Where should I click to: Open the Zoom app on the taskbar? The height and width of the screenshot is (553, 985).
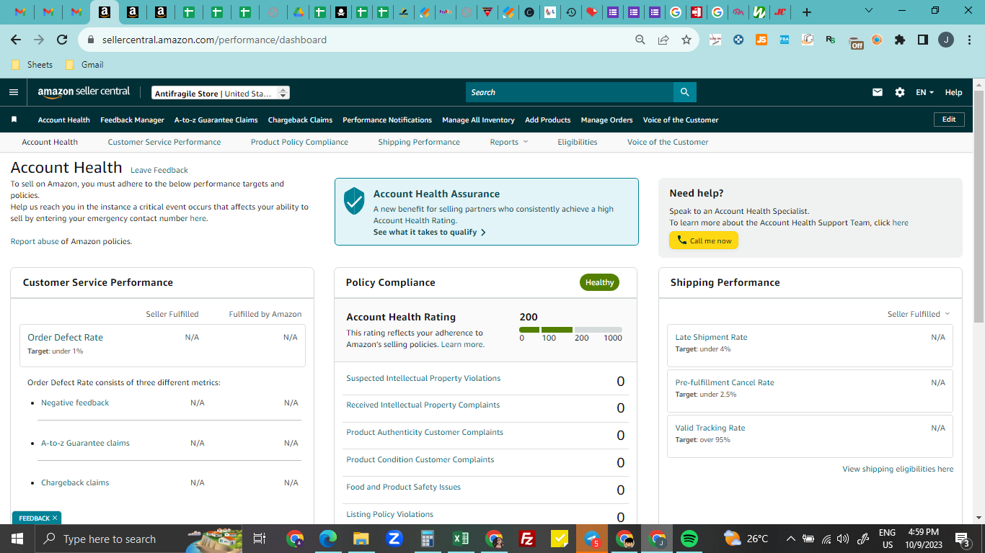pyautogui.click(x=394, y=539)
